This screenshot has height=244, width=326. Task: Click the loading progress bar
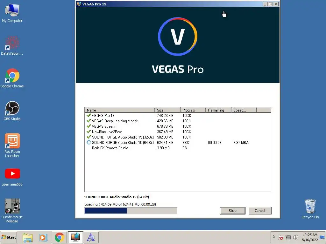131,211
